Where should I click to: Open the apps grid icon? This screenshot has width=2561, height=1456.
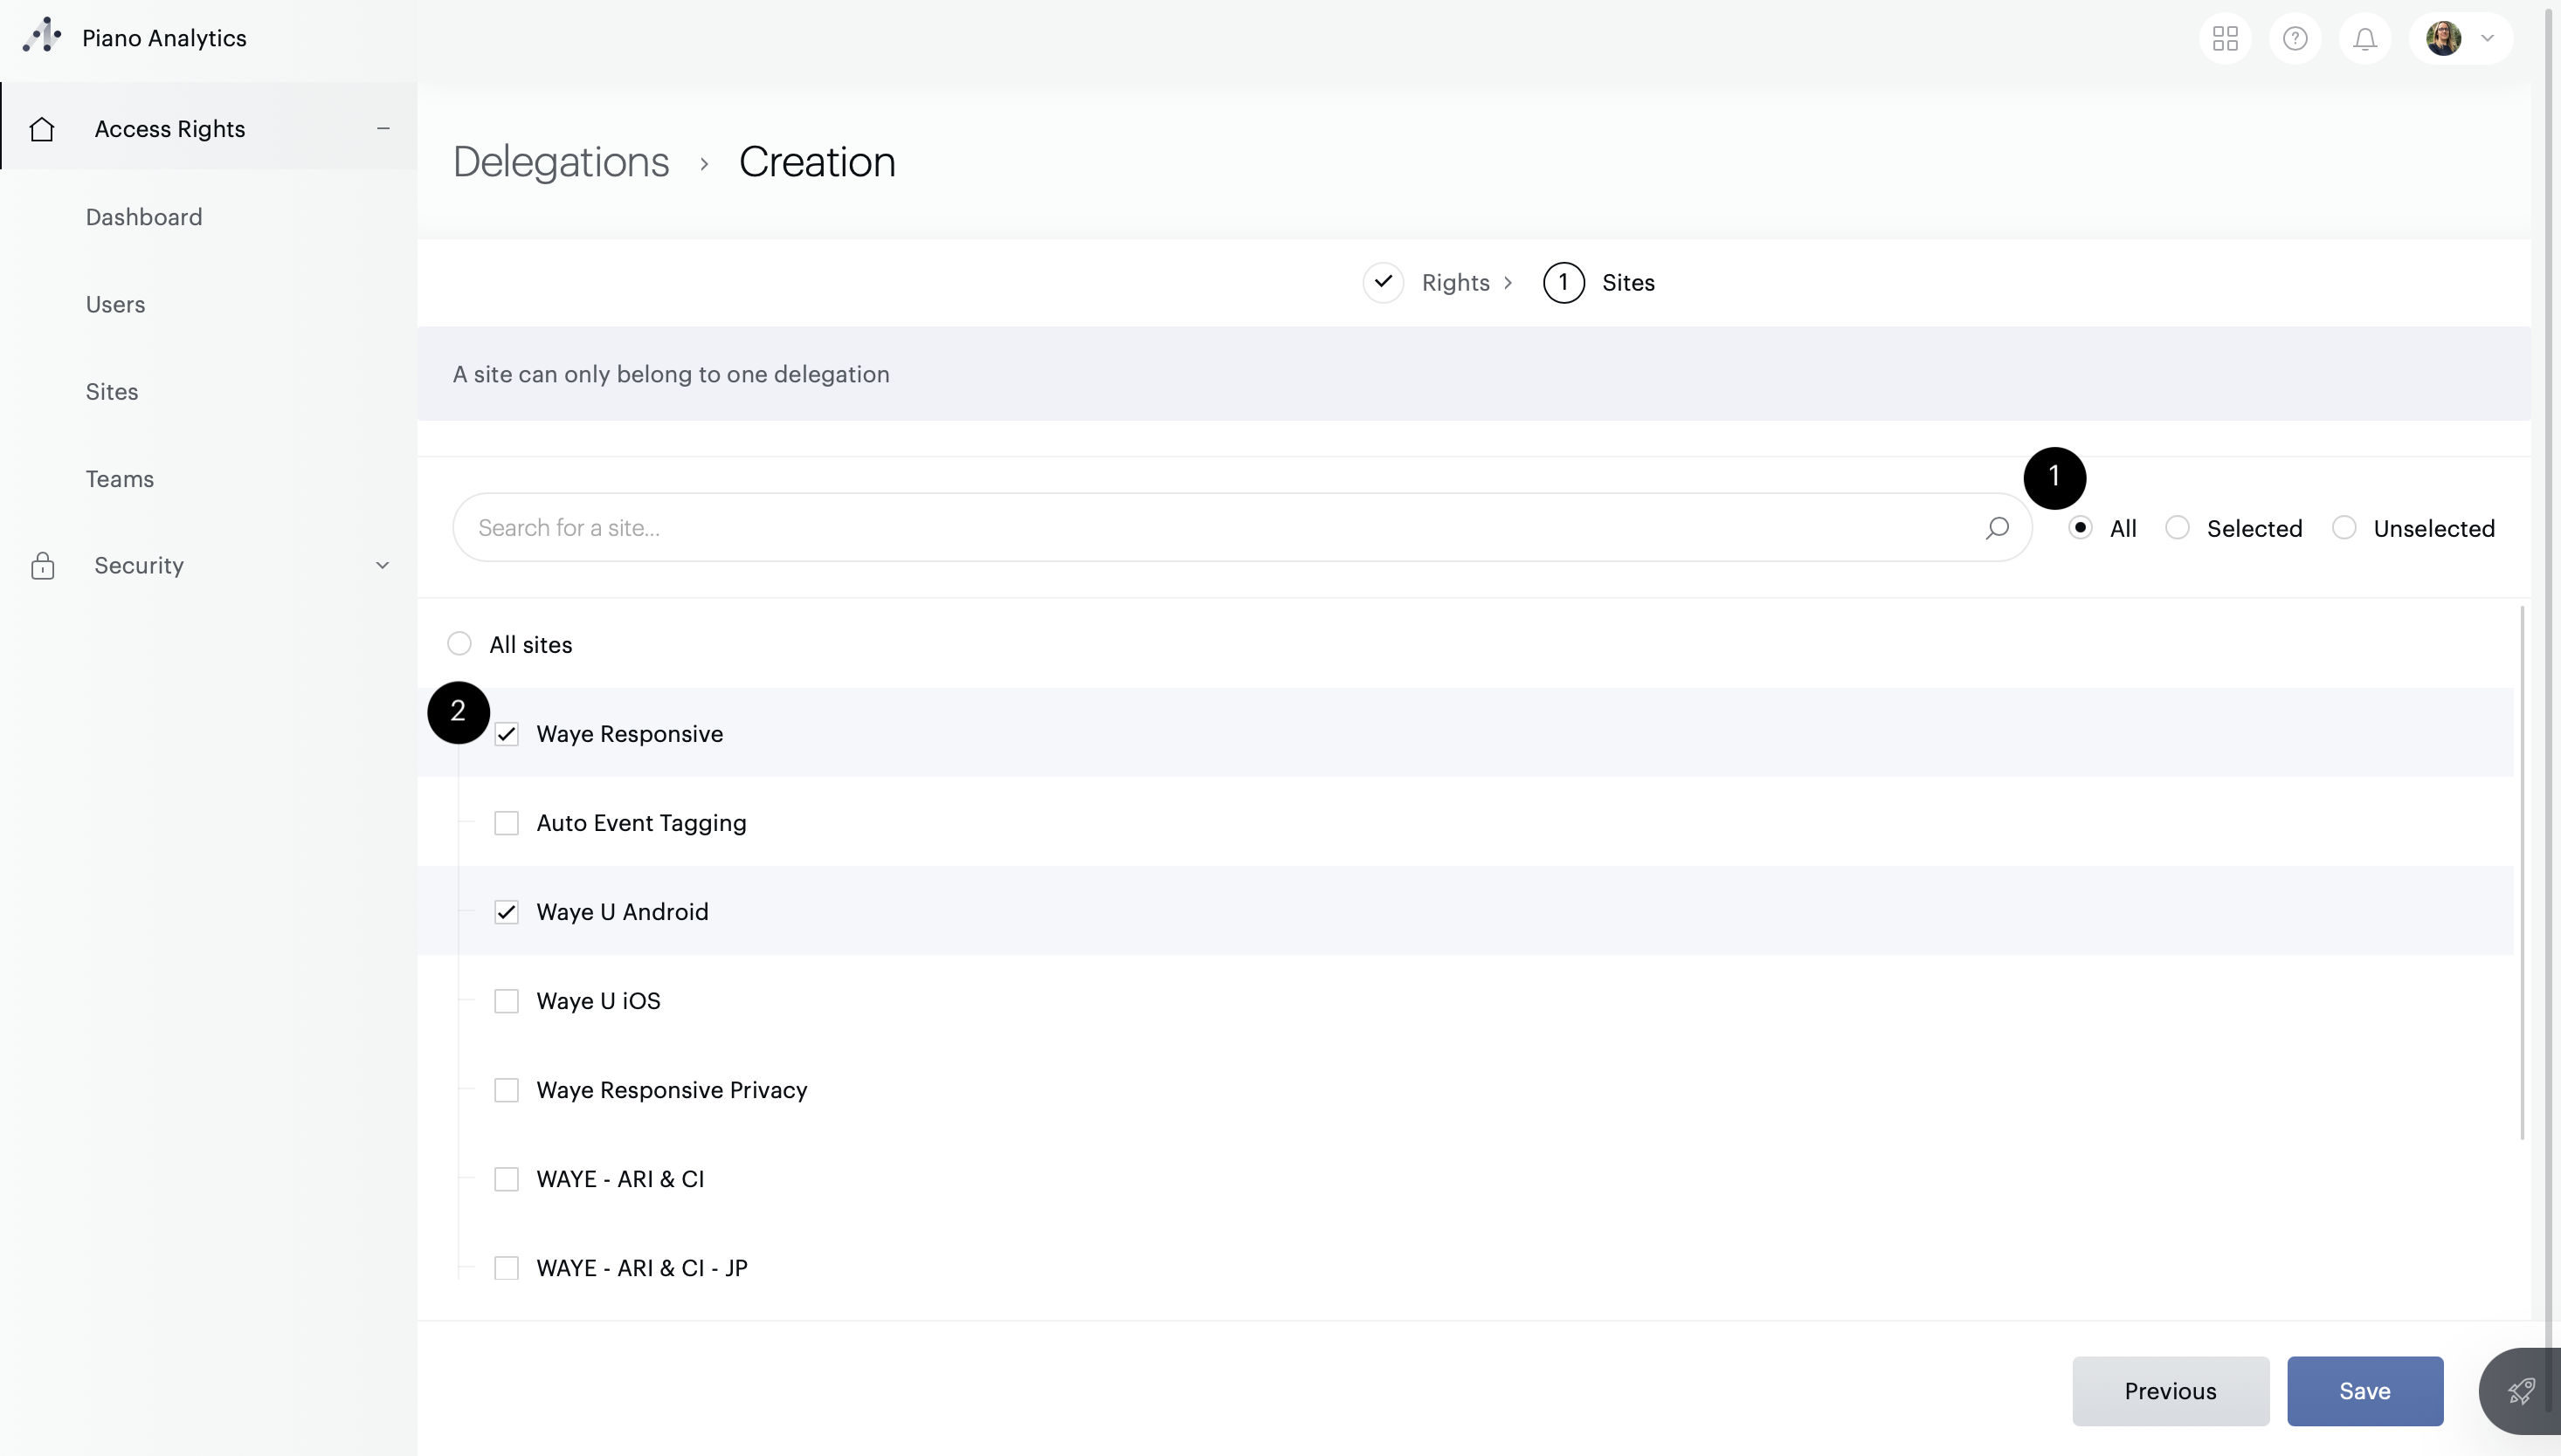click(2225, 39)
